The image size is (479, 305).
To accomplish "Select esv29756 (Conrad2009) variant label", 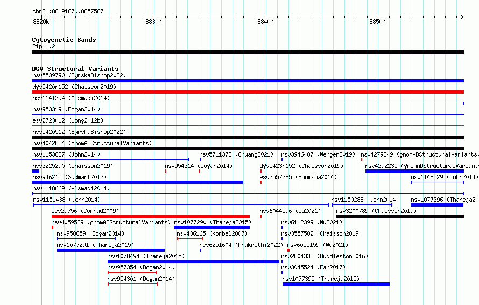I will [85, 211].
